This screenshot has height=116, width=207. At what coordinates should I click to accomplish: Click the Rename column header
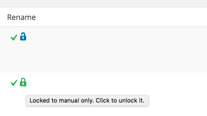[22, 17]
